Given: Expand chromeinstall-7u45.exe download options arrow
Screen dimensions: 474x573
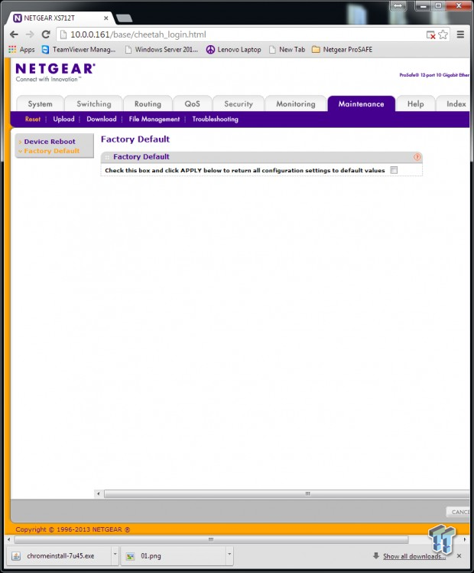Looking at the screenshot, I should pyautogui.click(x=115, y=555).
